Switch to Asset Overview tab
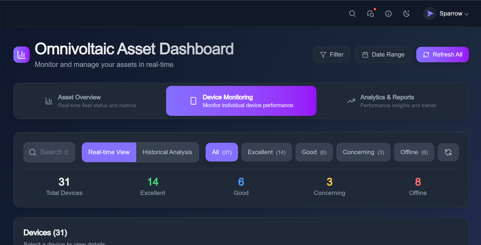Viewport: 481px width, 245px height. [91, 101]
